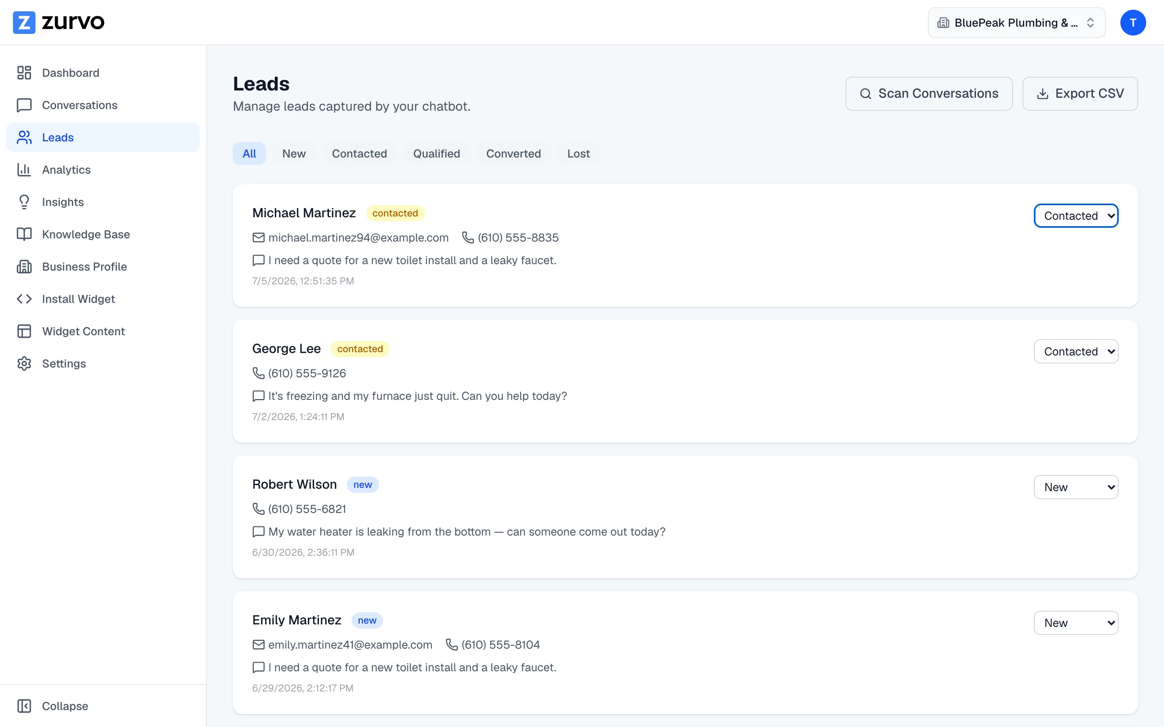Click the Leads people icon

pos(24,137)
